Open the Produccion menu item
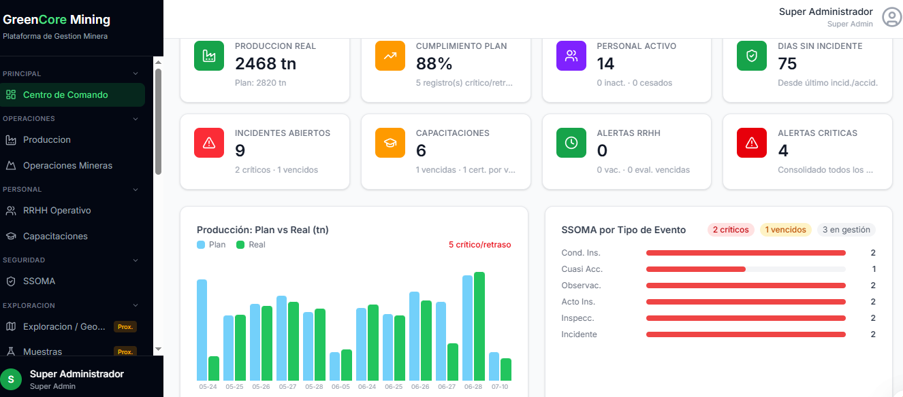The height and width of the screenshot is (397, 903). tap(72, 139)
